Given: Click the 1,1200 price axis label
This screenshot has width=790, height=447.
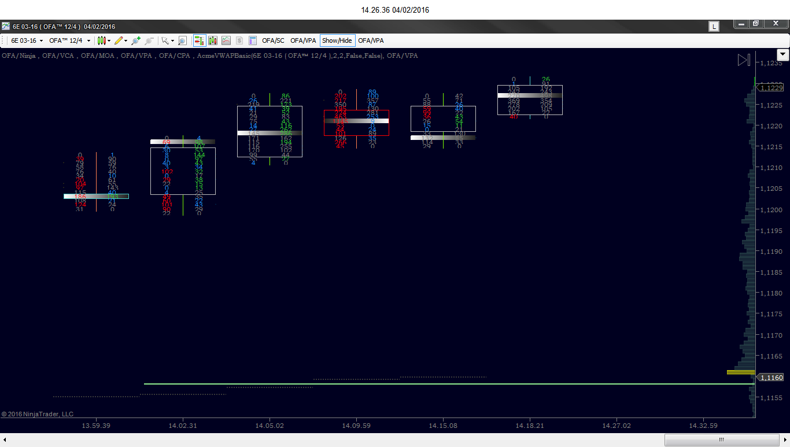Looking at the screenshot, I should pyautogui.click(x=772, y=209).
